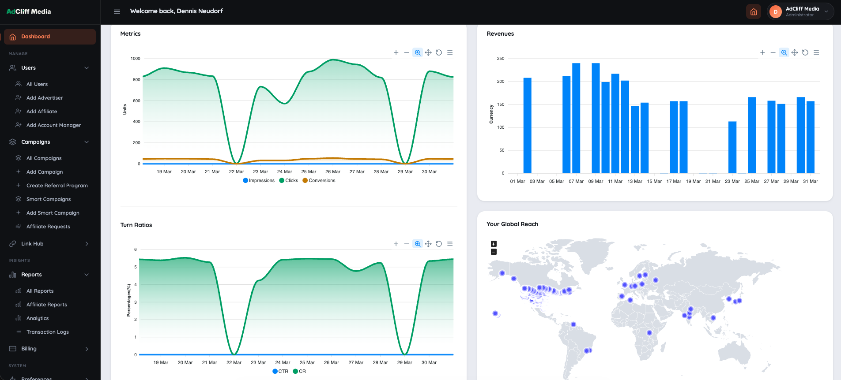Viewport: 841px width, 380px height.
Task: Select Add Affiliate
Action: 41,112
